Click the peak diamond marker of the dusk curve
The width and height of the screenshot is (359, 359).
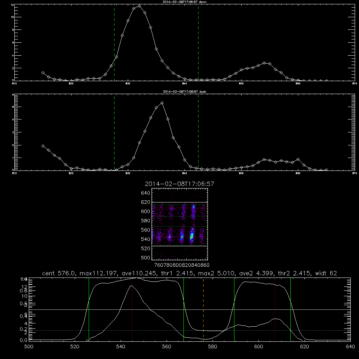(x=162, y=103)
